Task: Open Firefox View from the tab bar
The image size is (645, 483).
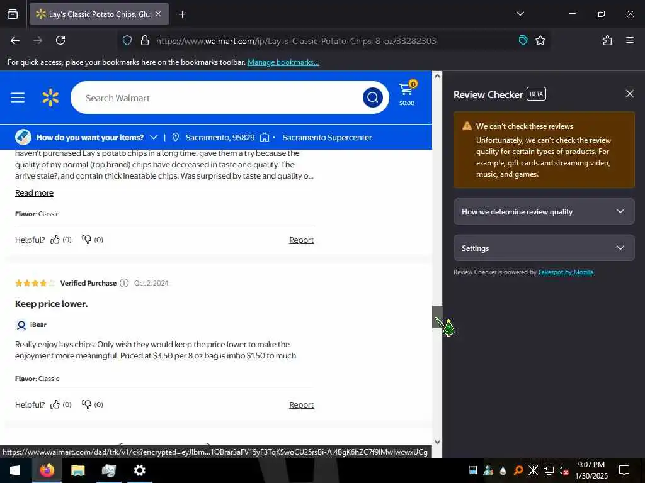Action: pos(13,14)
